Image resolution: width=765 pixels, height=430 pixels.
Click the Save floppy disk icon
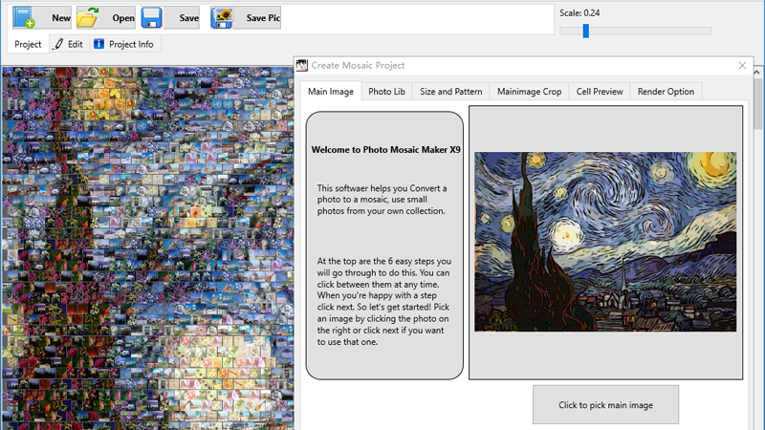point(152,17)
